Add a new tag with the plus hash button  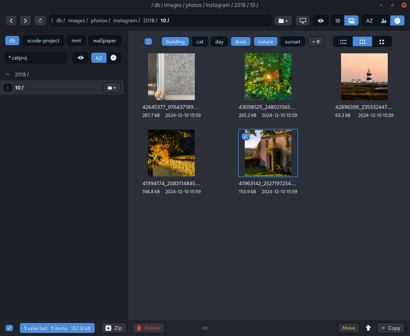pos(316,42)
